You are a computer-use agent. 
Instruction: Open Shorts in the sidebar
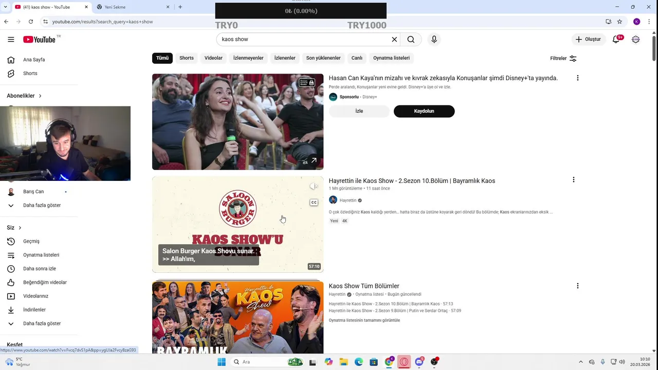30,73
